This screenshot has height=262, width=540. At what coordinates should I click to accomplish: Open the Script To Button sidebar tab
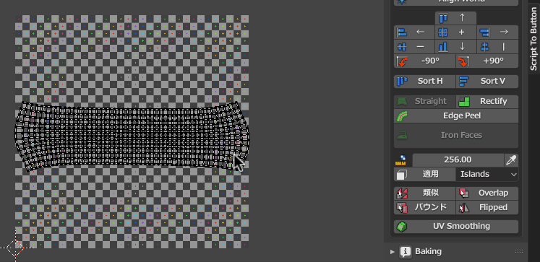tap(533, 39)
